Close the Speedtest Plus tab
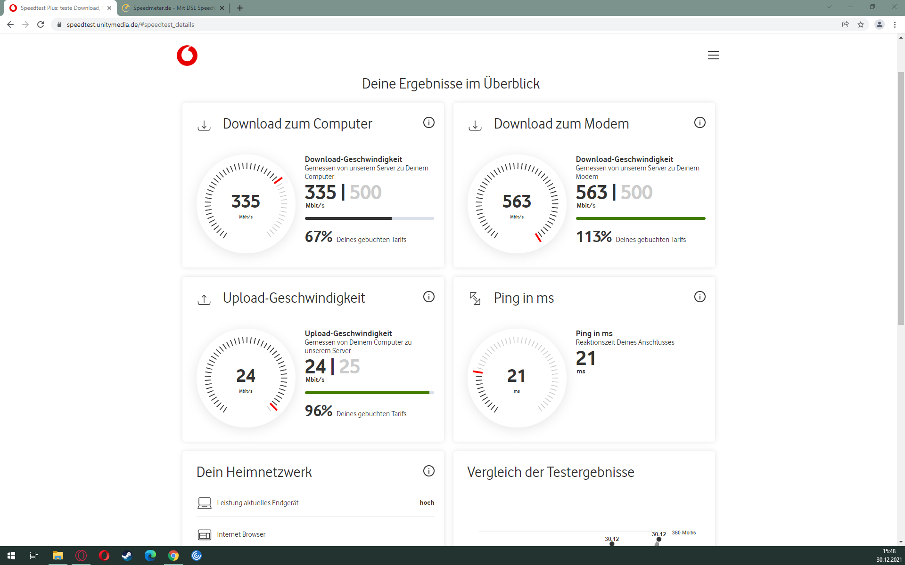 (109, 8)
